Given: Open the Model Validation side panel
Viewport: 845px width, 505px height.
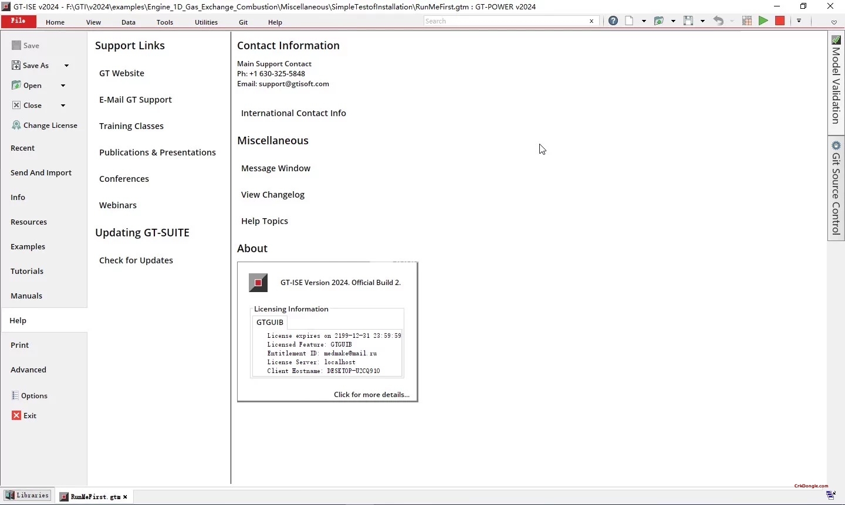Looking at the screenshot, I should 836,82.
